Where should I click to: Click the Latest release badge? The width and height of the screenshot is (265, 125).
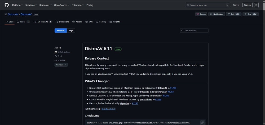[118, 49]
